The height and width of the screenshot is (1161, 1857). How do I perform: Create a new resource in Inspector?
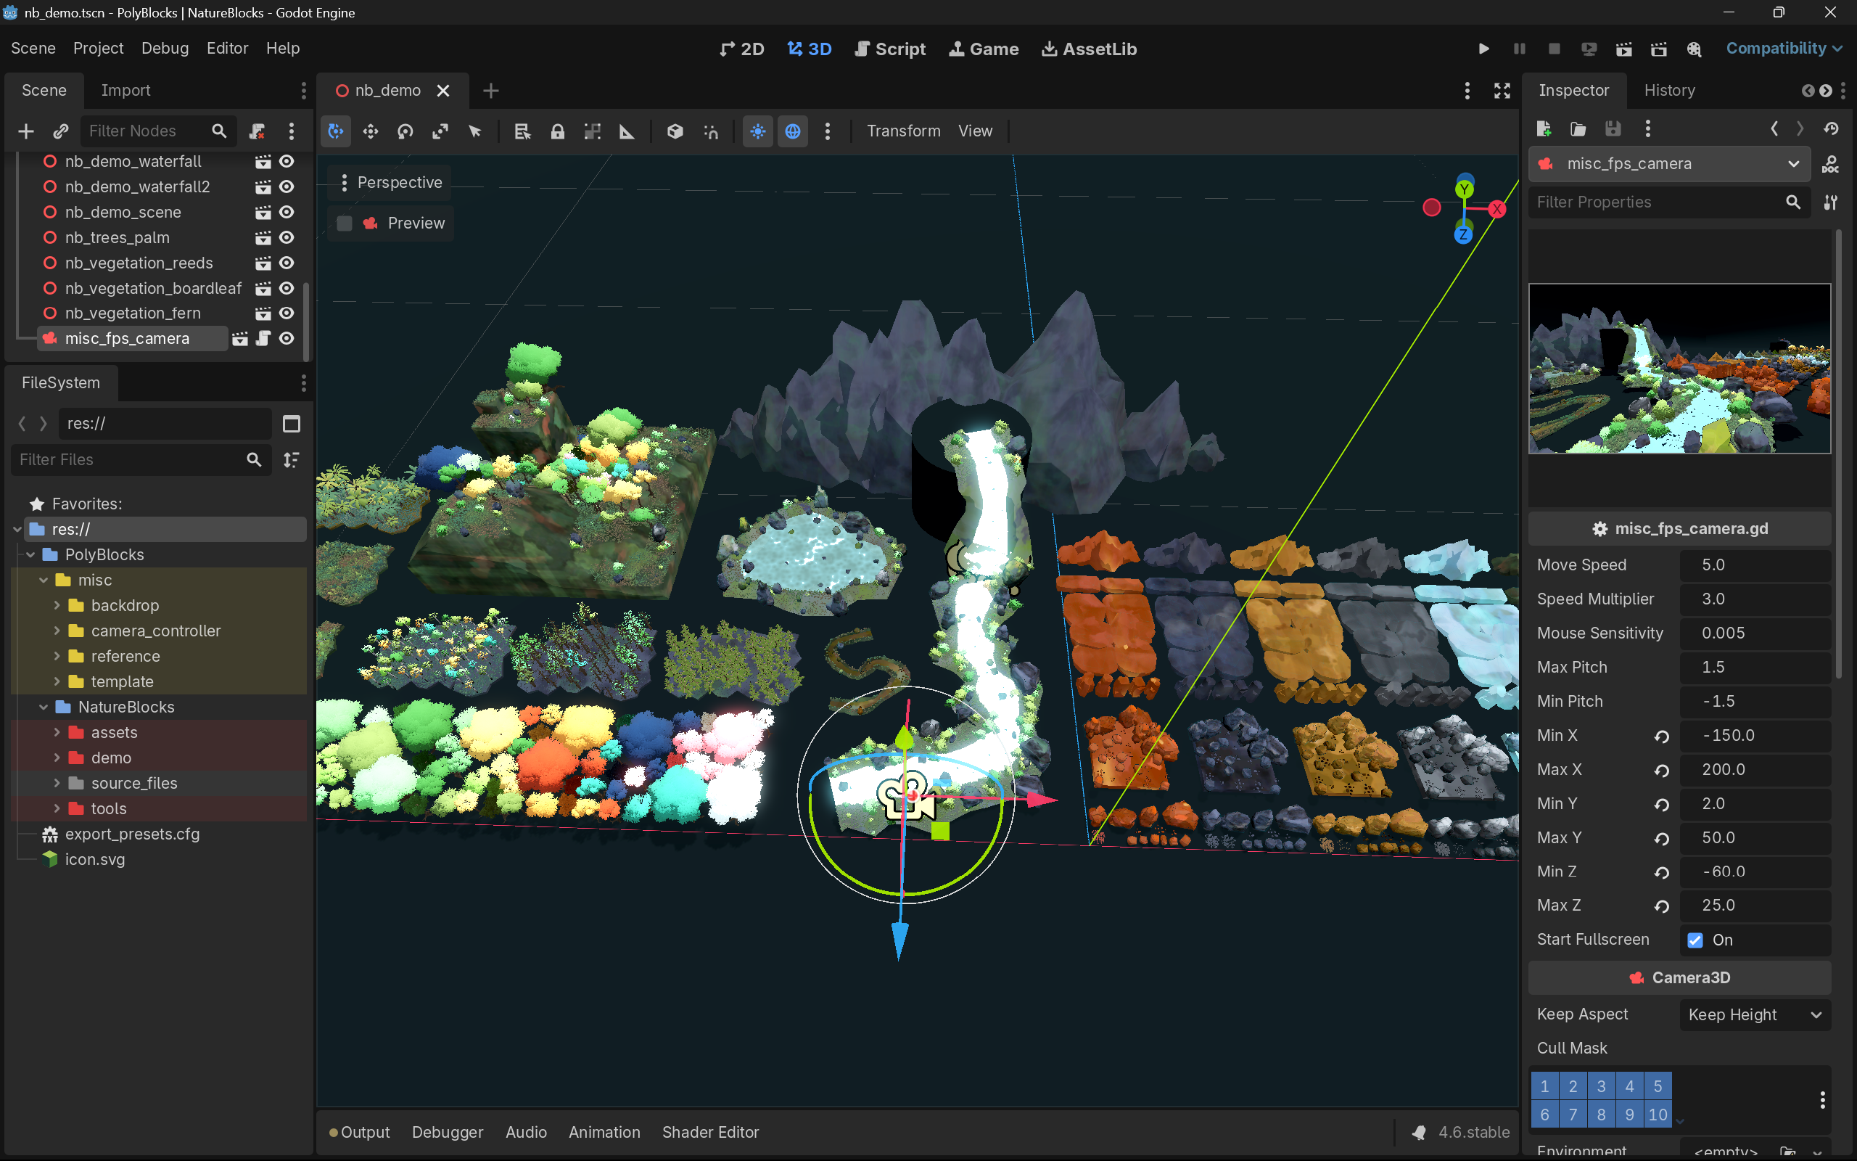[1544, 128]
